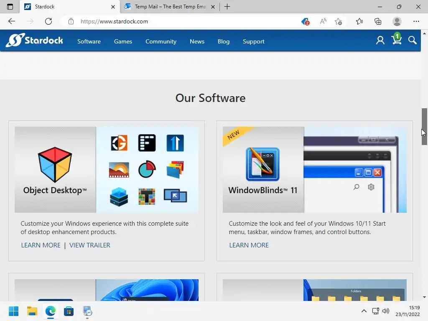Click the stacked colored windows icon
This screenshot has width=428, height=321.
(175, 170)
